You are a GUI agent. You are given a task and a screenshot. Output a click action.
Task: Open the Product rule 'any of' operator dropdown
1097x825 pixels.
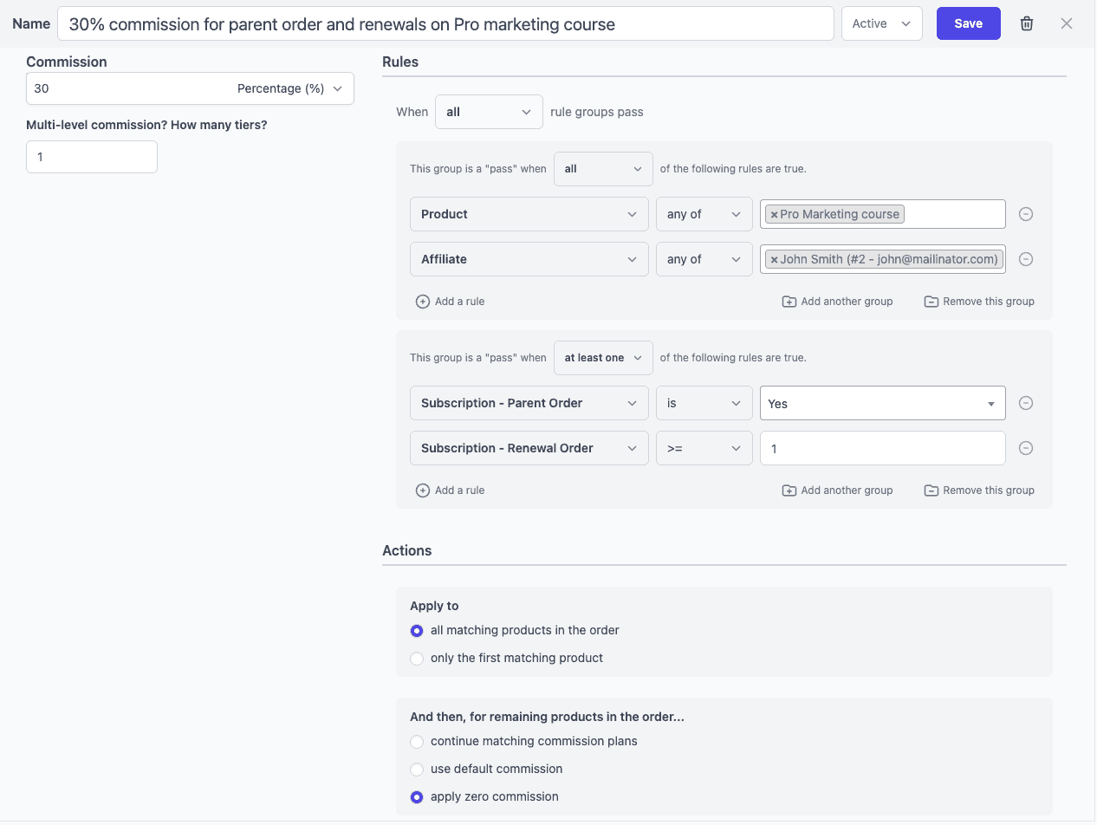704,214
